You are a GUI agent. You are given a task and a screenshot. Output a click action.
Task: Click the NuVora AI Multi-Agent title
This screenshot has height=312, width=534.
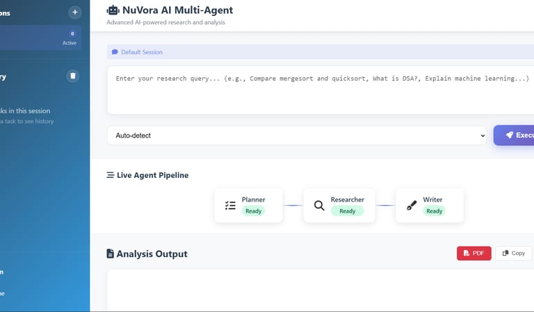click(x=177, y=10)
